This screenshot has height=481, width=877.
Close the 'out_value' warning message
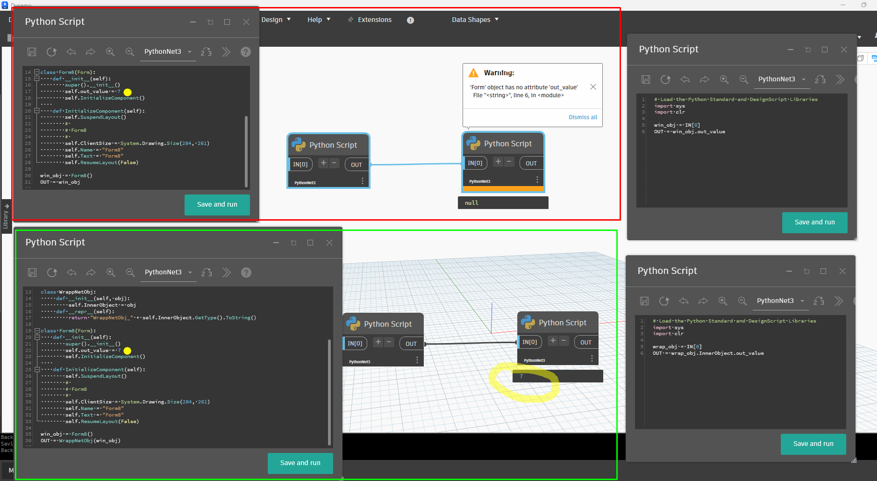pos(593,87)
